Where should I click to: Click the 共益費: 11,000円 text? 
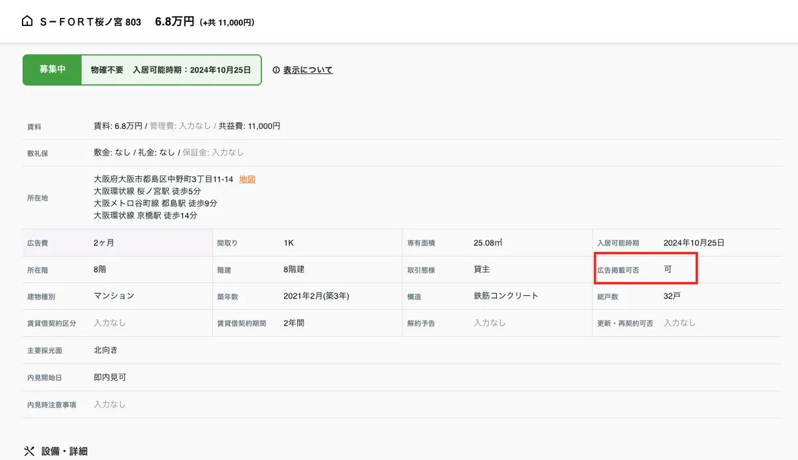(x=249, y=126)
